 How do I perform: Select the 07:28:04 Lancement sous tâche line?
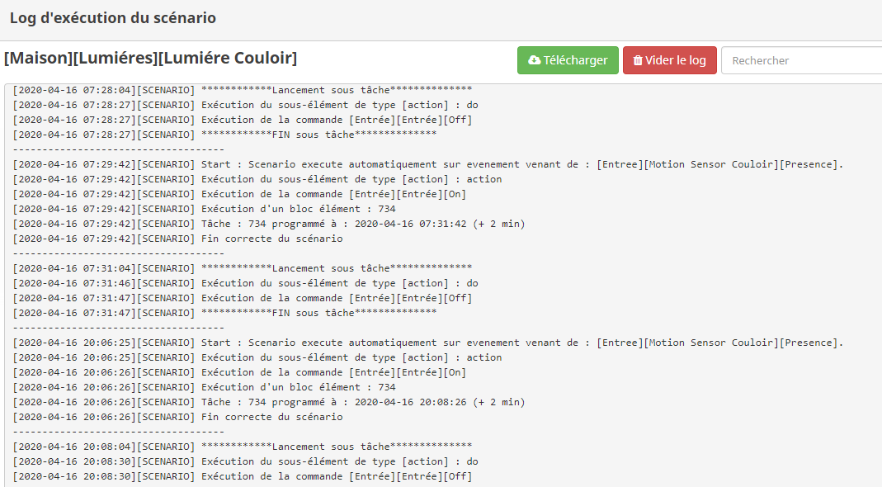click(243, 90)
